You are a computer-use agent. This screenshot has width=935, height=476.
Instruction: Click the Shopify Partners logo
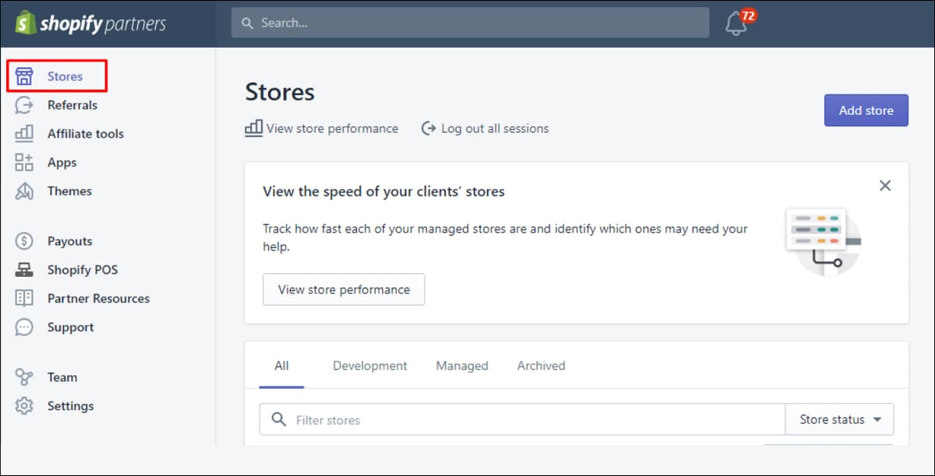pyautogui.click(x=90, y=23)
